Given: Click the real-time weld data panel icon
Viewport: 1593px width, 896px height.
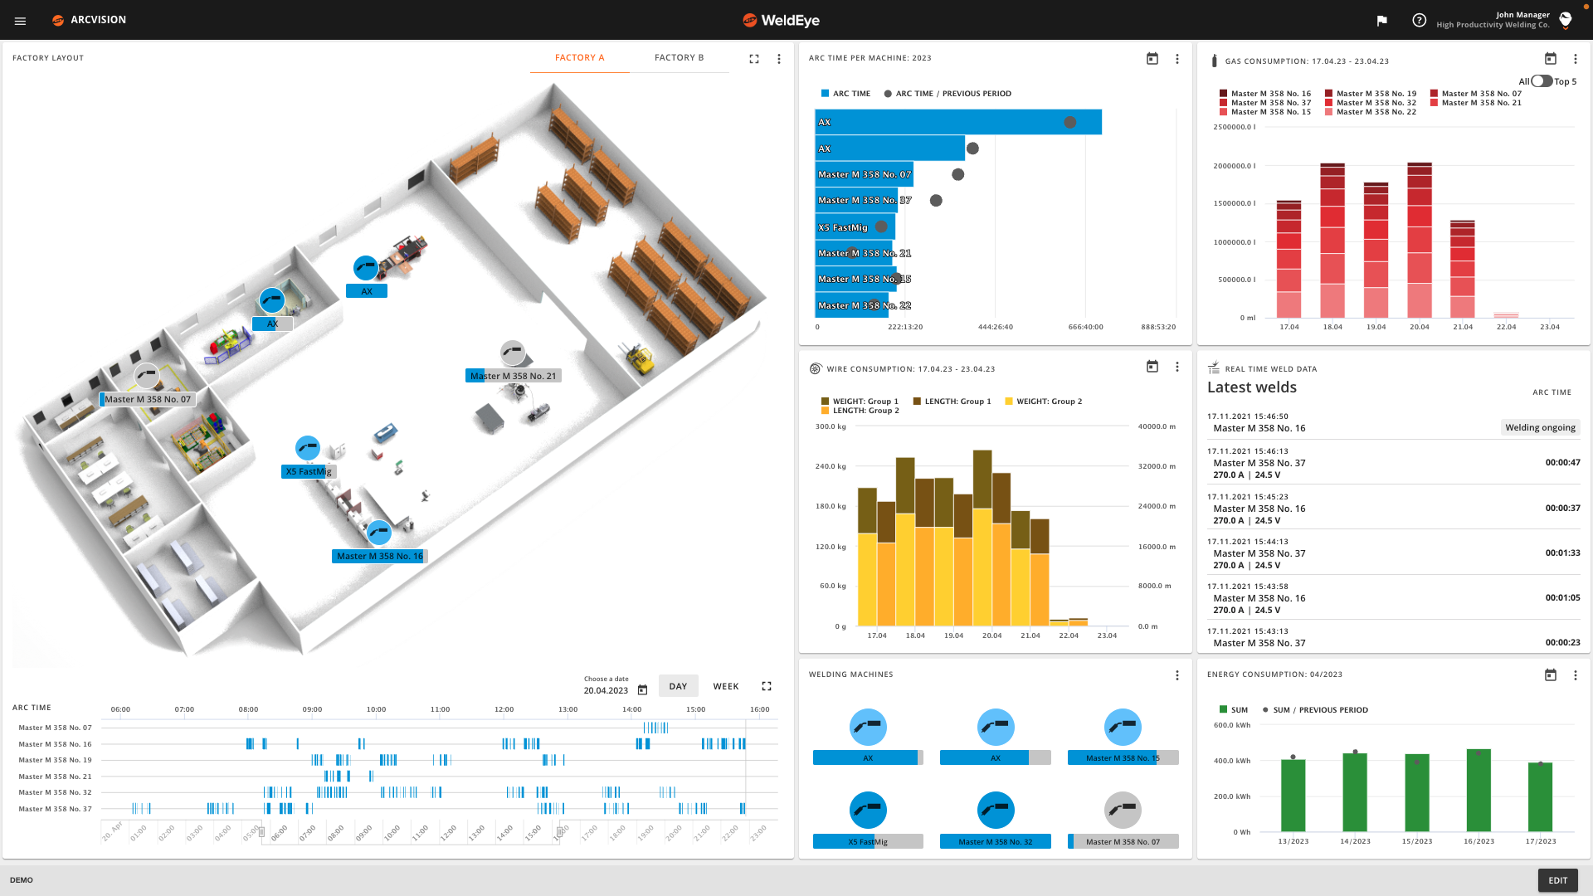Looking at the screenshot, I should click(x=1215, y=368).
